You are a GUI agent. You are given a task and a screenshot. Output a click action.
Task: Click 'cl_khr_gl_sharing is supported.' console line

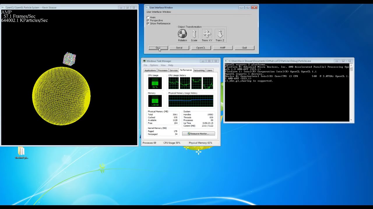[249, 81]
